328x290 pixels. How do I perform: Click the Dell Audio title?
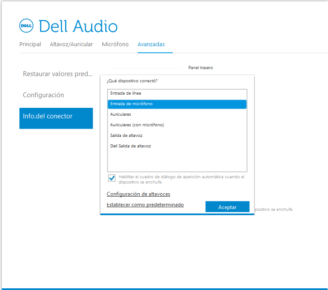pyautogui.click(x=78, y=26)
